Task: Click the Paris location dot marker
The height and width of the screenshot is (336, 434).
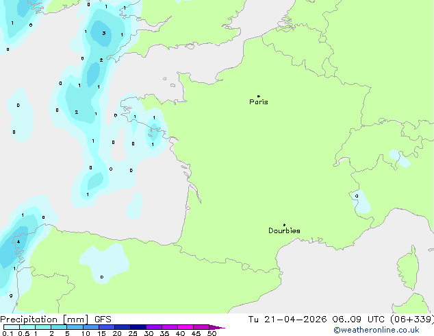Action: point(259,96)
